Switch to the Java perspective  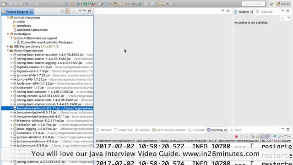coord(283,4)
